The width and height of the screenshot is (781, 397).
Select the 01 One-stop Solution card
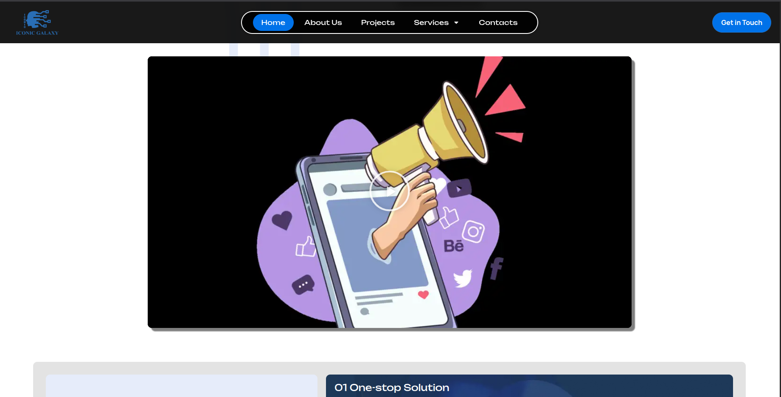coord(529,386)
